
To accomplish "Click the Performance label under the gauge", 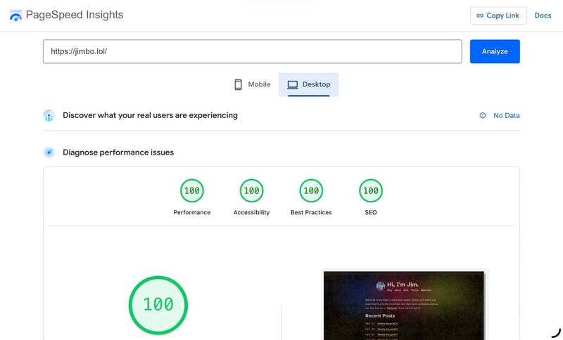I will [x=191, y=212].
